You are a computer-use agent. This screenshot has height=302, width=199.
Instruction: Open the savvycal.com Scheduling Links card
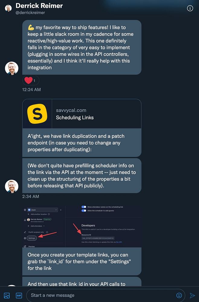pos(82,114)
